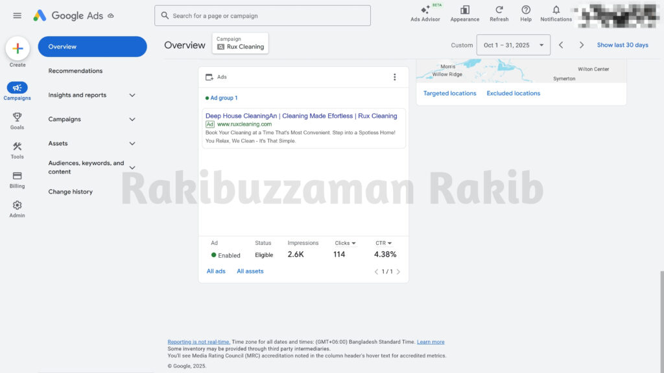Open the Clicks column sort dropdown
Image resolution: width=664 pixels, height=373 pixels.
tap(346, 243)
